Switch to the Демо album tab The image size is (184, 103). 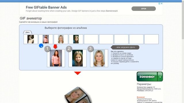tap(28, 32)
